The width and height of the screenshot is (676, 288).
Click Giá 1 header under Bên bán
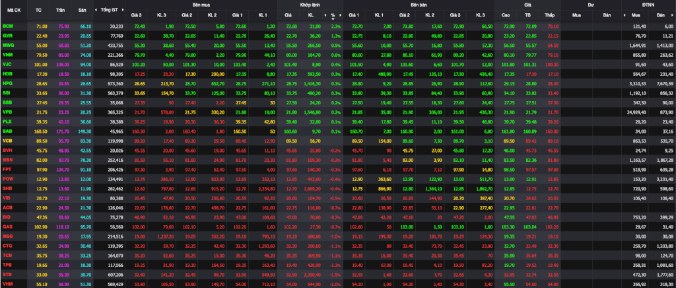(354, 15)
